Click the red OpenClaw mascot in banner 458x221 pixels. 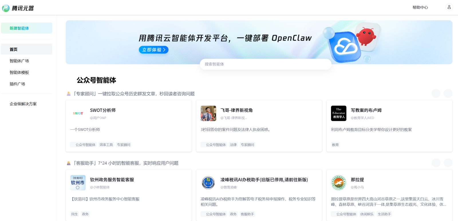[367, 36]
